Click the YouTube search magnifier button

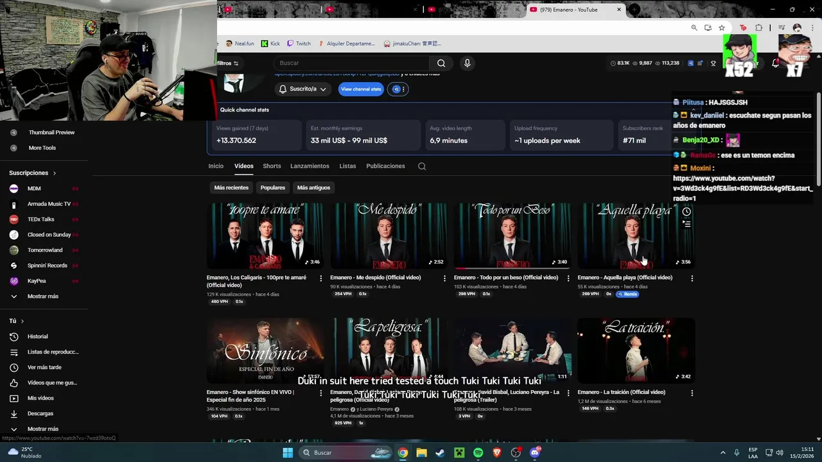click(x=441, y=63)
